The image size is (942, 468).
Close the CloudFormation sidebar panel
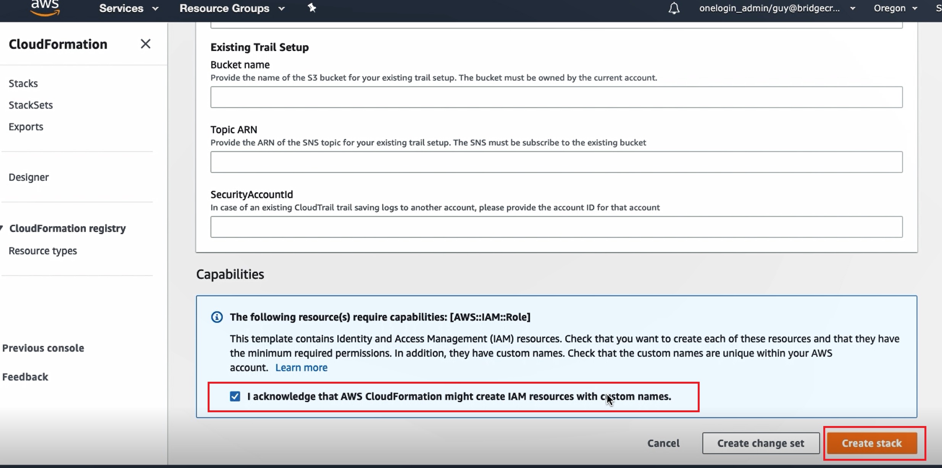point(145,44)
